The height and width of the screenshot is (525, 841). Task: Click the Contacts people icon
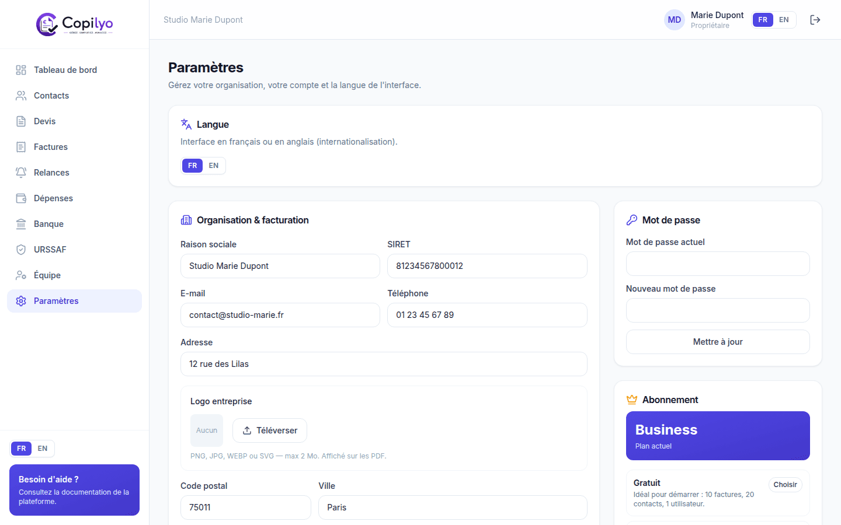click(x=21, y=96)
